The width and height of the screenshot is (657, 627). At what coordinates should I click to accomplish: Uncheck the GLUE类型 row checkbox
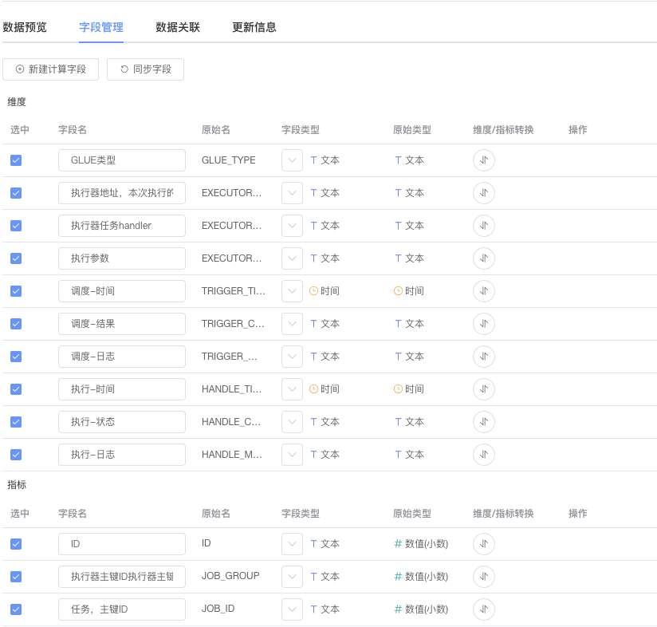click(16, 160)
